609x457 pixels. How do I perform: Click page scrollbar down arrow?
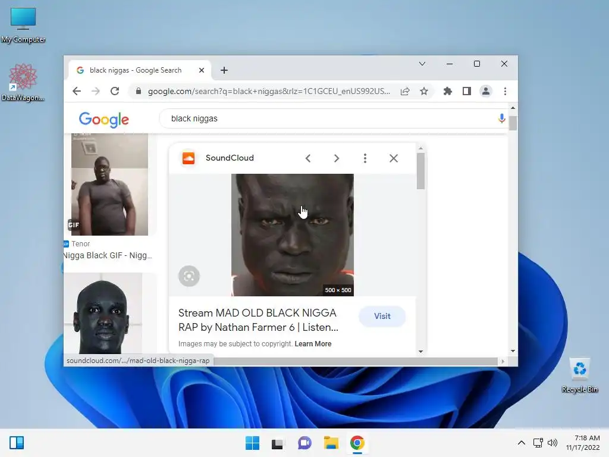pos(513,351)
